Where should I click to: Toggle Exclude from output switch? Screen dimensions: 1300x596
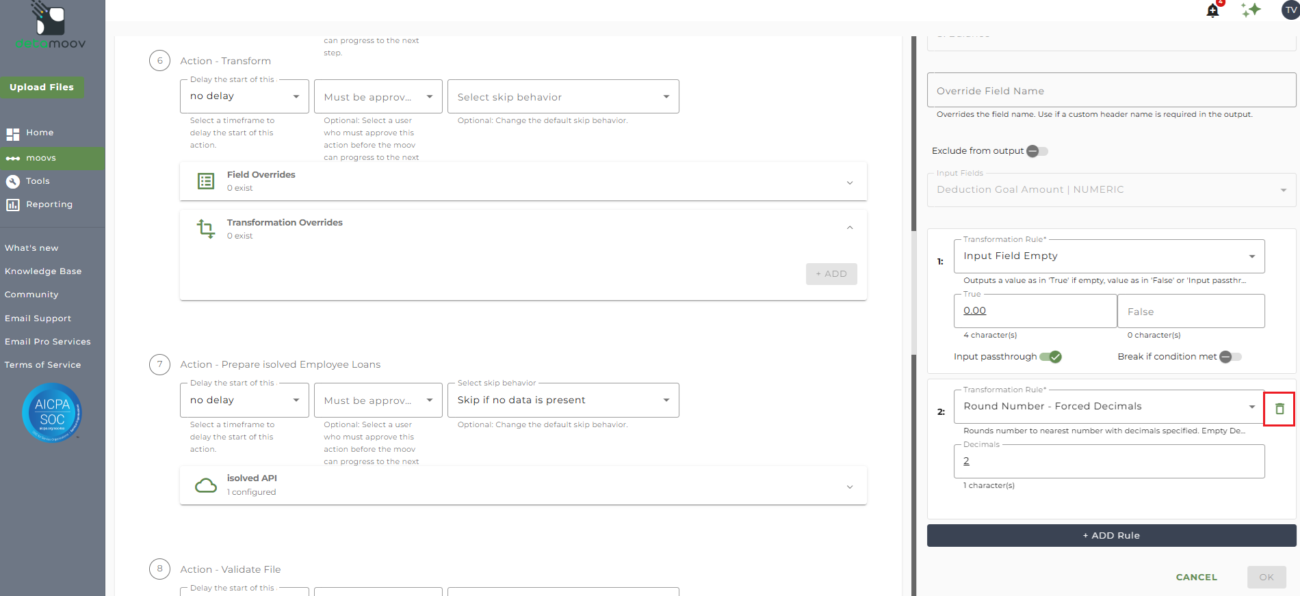coord(1037,151)
